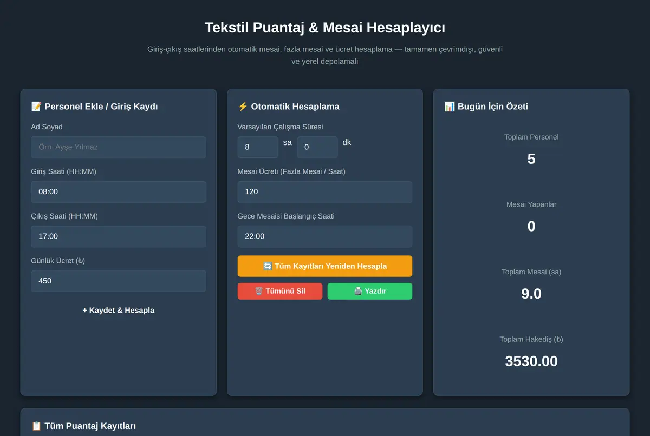Click the Çıkış Saati (HH:MM) label

(x=64, y=216)
